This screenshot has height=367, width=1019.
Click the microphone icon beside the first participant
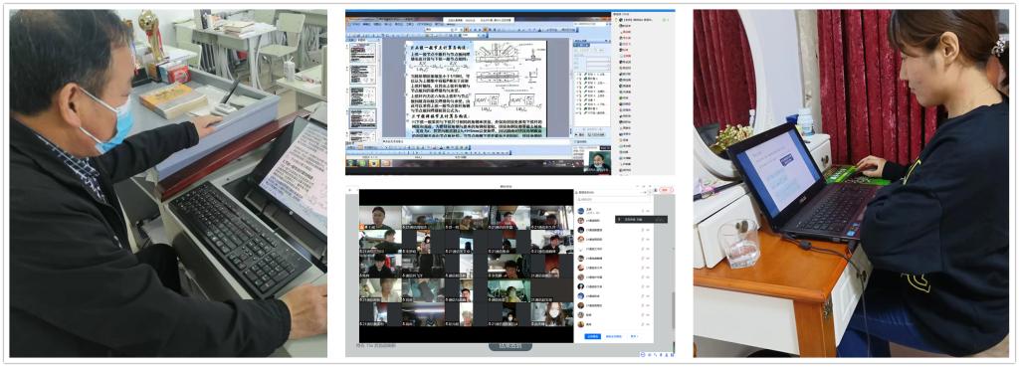point(642,211)
